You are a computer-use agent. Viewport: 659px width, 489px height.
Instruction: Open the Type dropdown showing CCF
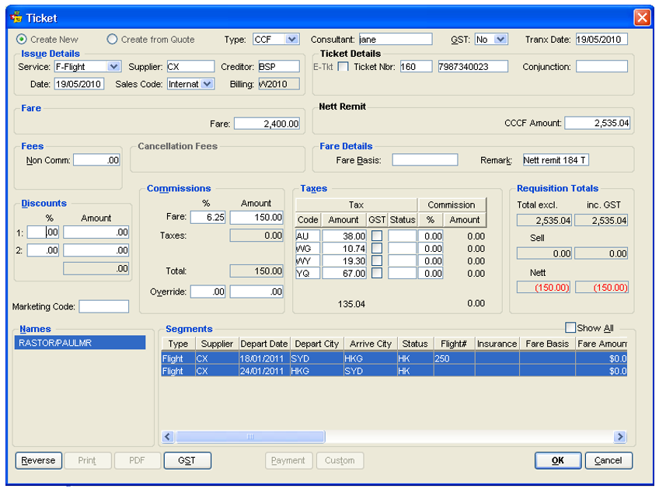point(291,39)
